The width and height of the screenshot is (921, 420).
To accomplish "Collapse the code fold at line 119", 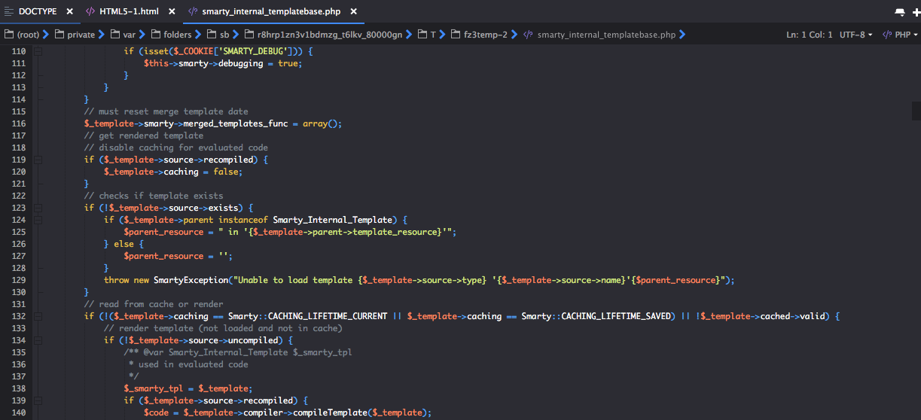I will point(38,160).
